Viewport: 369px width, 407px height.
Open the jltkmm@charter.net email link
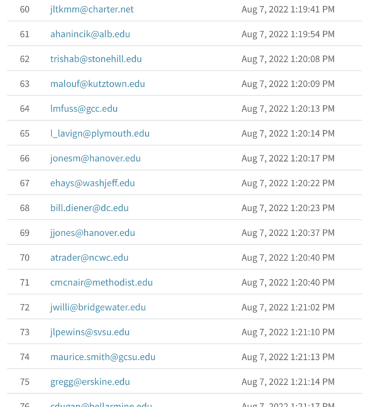click(92, 9)
